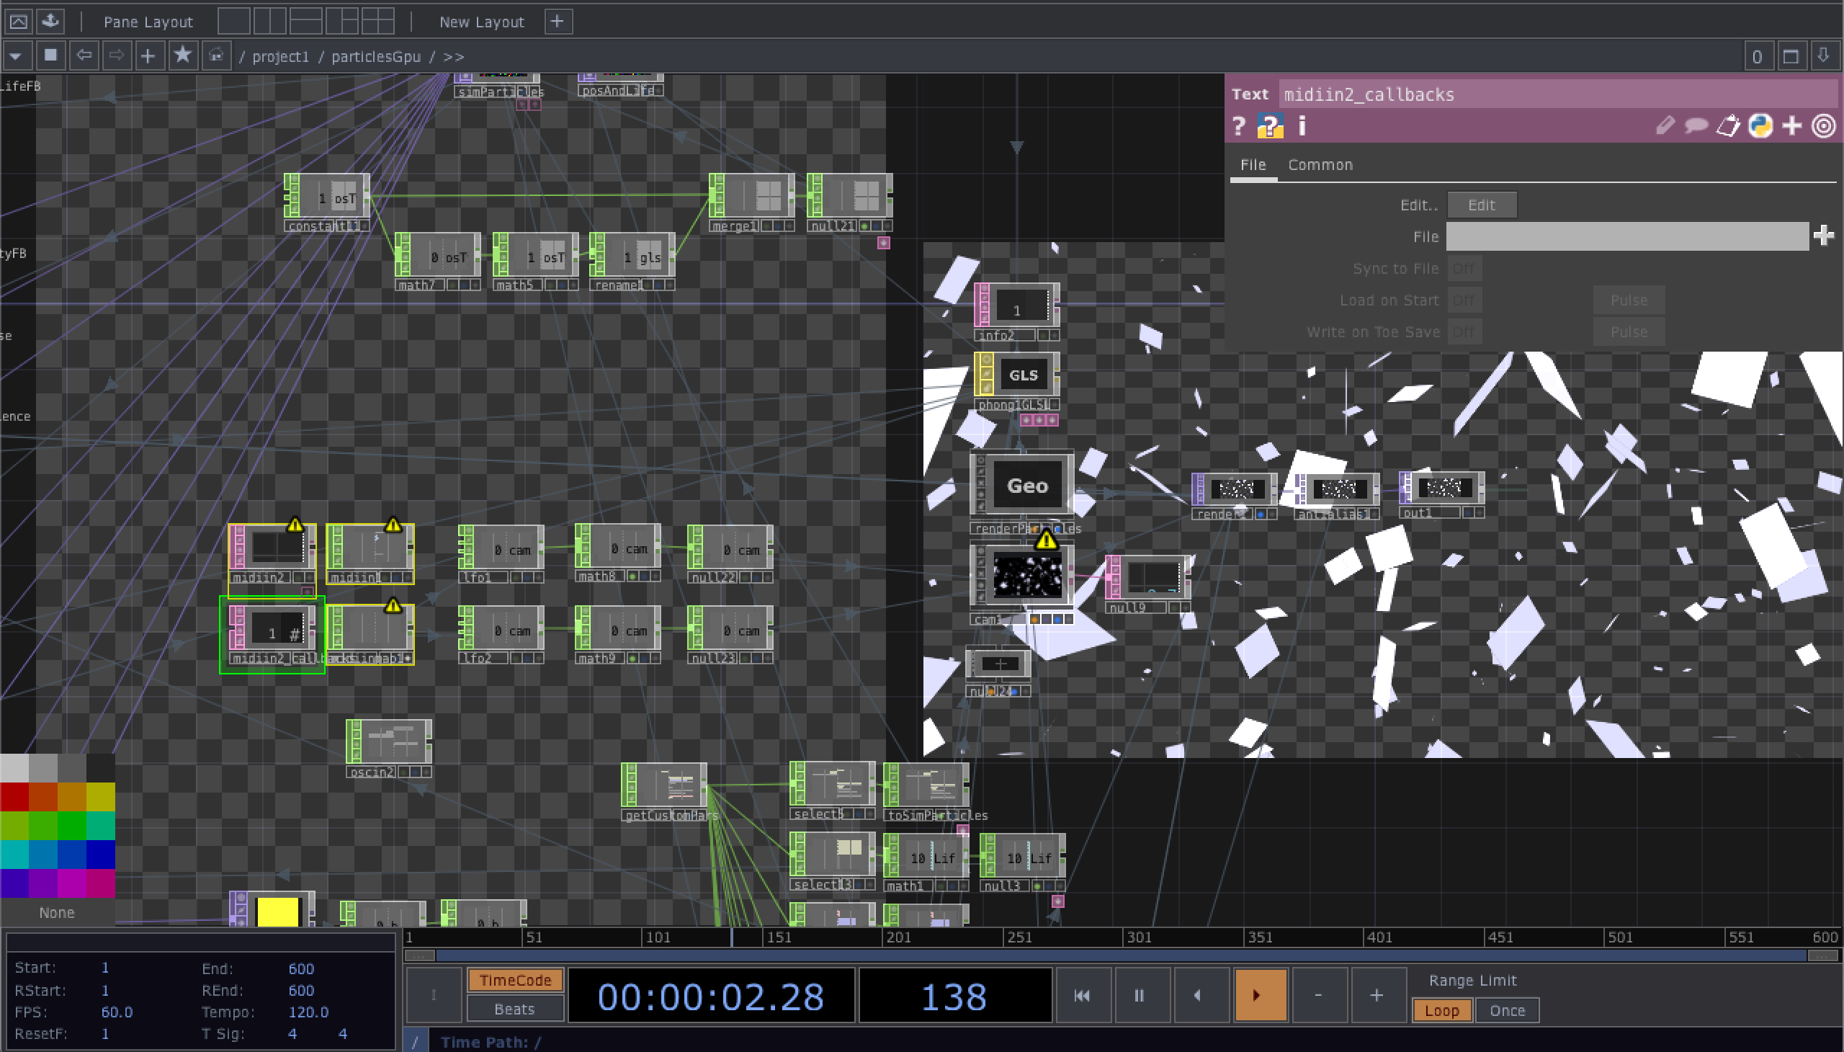
Task: Click the Python help icon in parameter panel
Action: point(1270,126)
